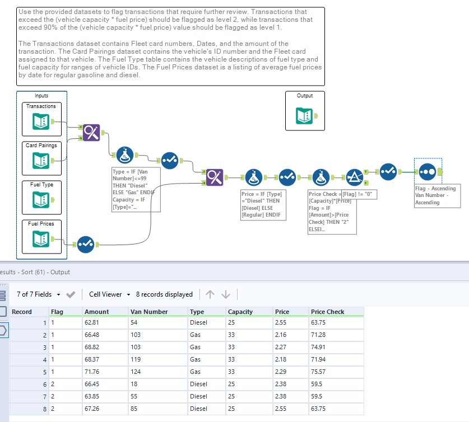
Task: Click the Van Number column header
Action: tap(158, 312)
